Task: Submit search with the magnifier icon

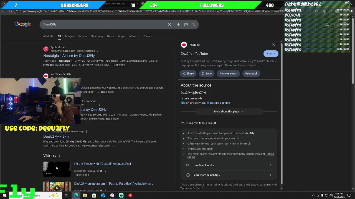Action: 193,24
